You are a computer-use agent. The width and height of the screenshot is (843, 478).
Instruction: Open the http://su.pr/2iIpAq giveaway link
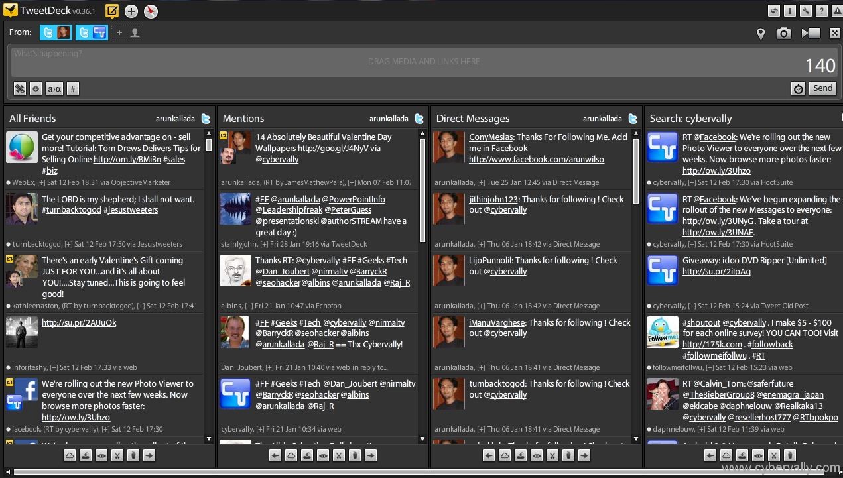[716, 272]
